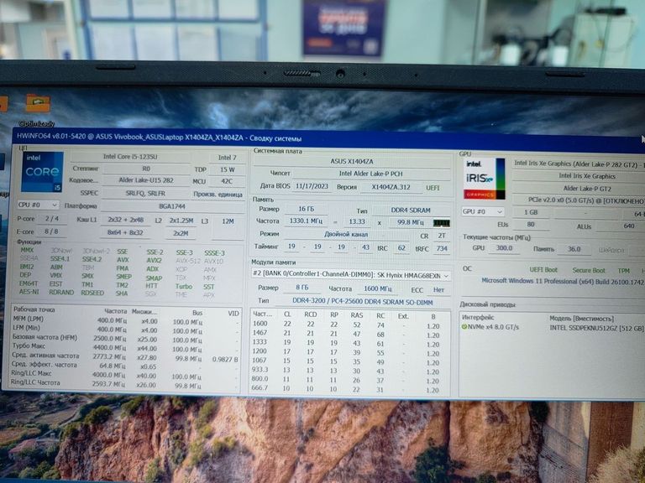Click the green NVMe drive status icon
The width and height of the screenshot is (645, 483).
pos(464,327)
